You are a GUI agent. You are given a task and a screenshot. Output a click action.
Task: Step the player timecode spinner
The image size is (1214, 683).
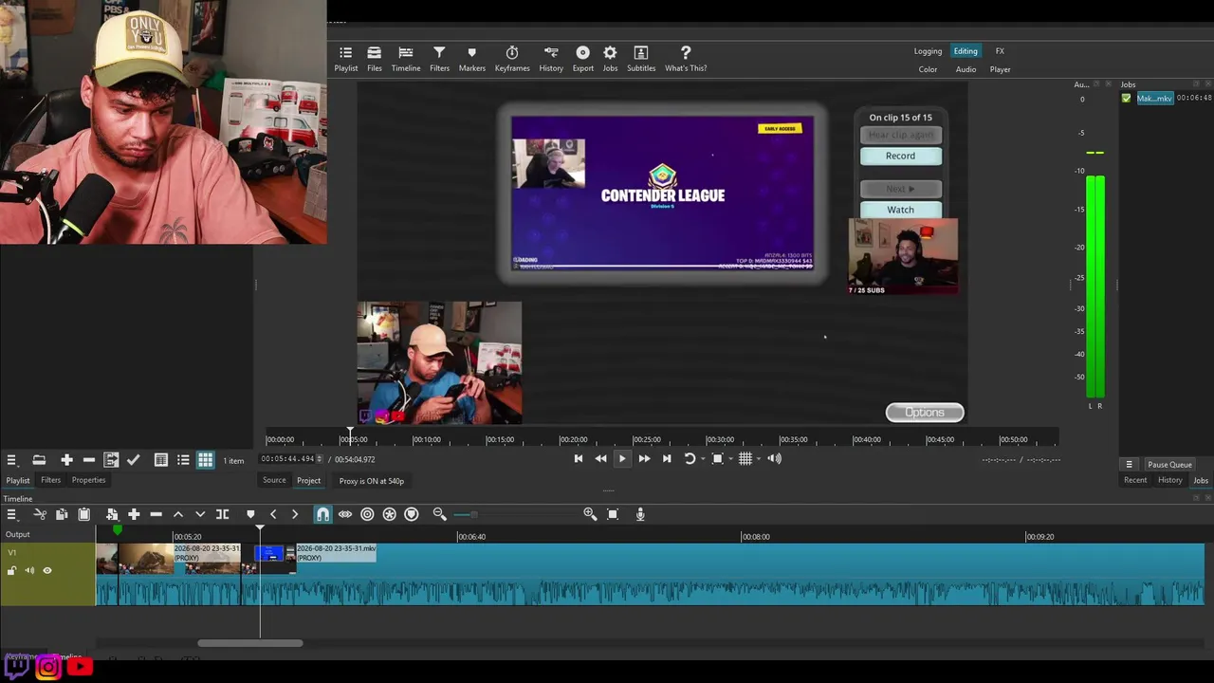[x=320, y=459]
